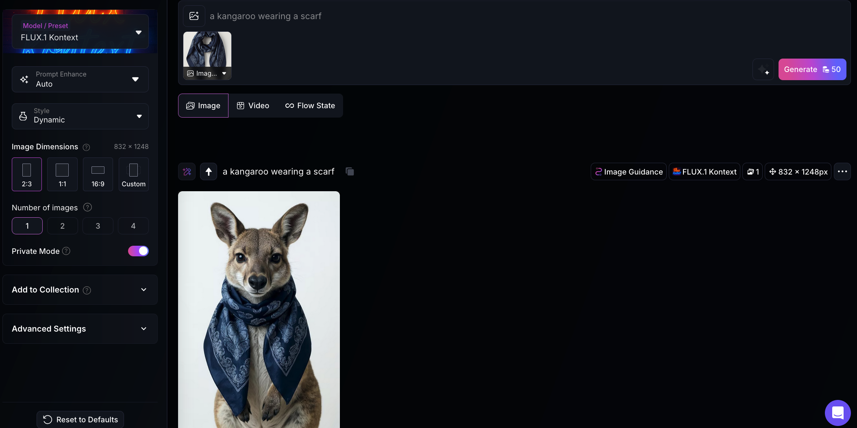857x428 pixels.
Task: Click the Prompt Enhance sparkle icon
Action: (x=24, y=79)
